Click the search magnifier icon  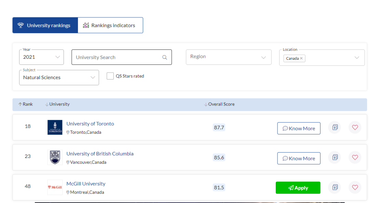pyautogui.click(x=165, y=57)
